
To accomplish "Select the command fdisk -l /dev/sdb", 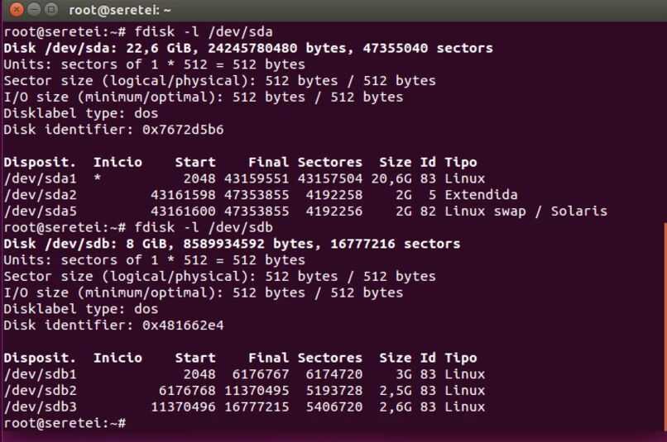I will [x=204, y=227].
